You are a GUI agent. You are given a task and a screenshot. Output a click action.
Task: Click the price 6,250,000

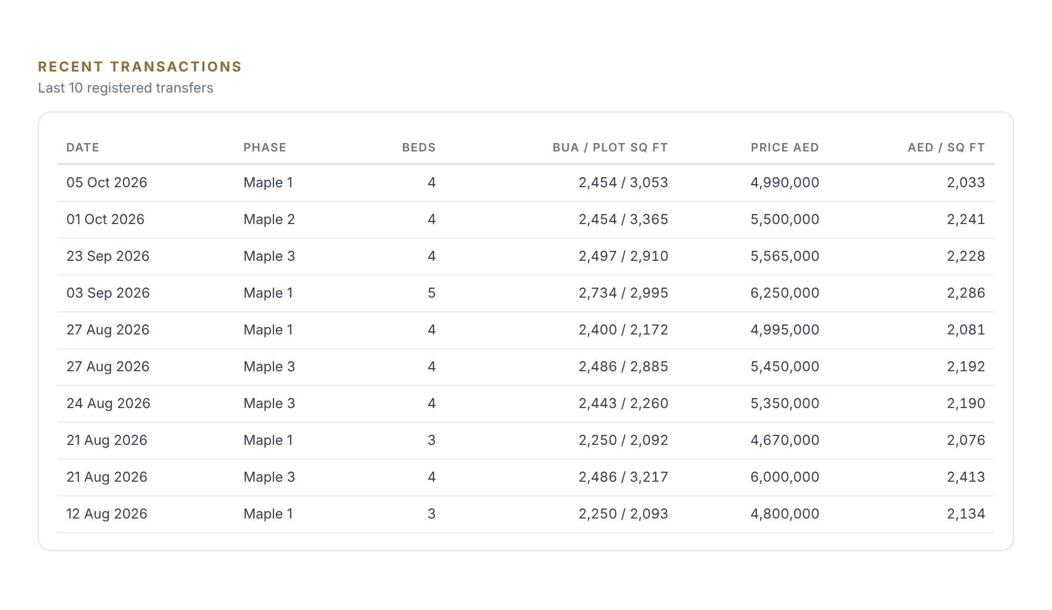pos(785,293)
